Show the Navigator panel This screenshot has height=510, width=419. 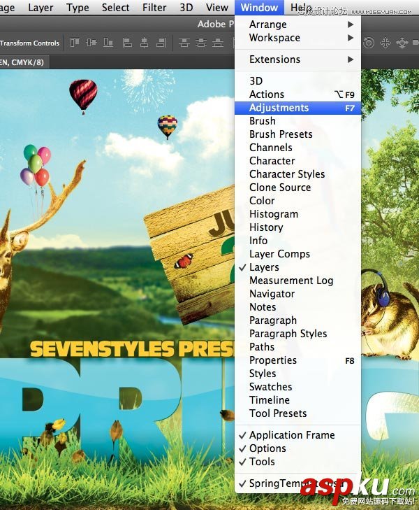[x=297, y=294]
